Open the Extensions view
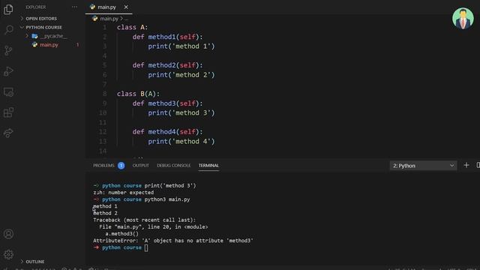 pyautogui.click(x=8, y=112)
